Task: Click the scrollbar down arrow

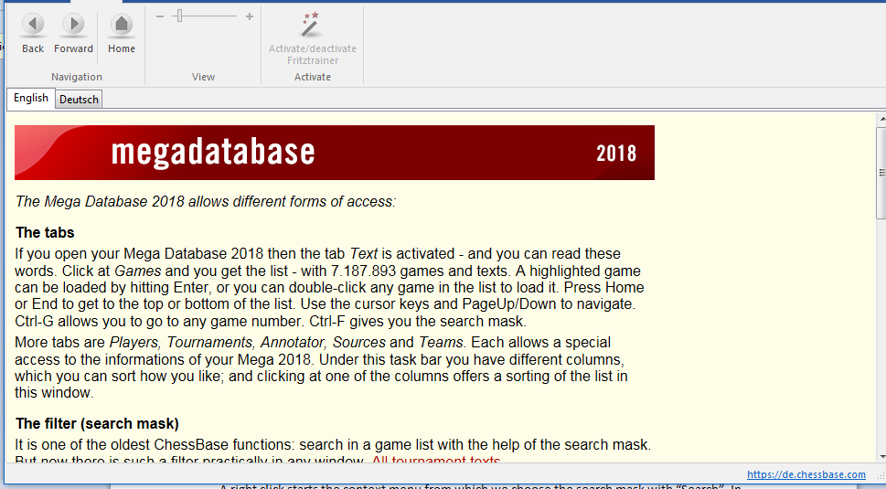Action: 881,457
